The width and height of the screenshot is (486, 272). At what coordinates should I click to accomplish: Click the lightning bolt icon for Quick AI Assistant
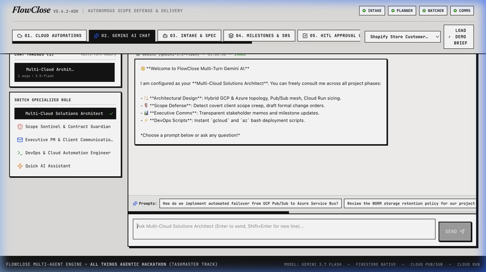click(20, 166)
